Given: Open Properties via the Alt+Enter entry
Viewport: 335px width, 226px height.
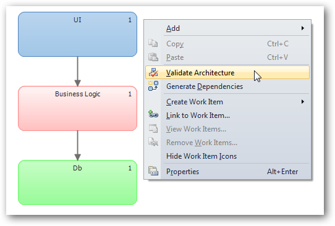Looking at the screenshot, I should click(227, 172).
